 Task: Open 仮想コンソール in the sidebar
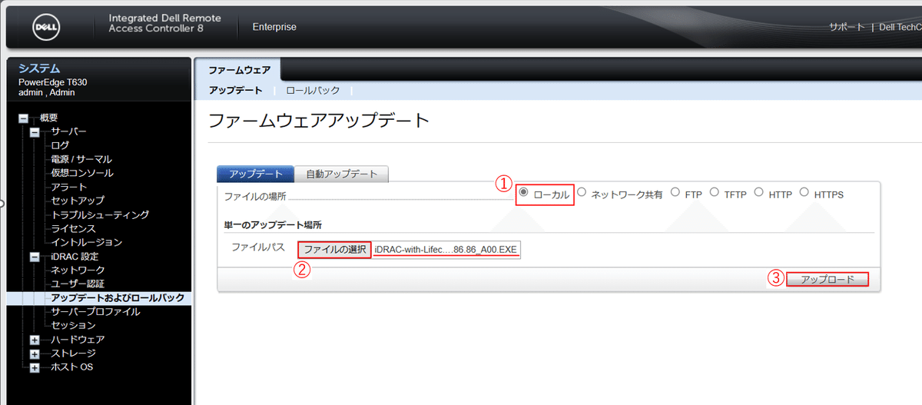(x=81, y=173)
